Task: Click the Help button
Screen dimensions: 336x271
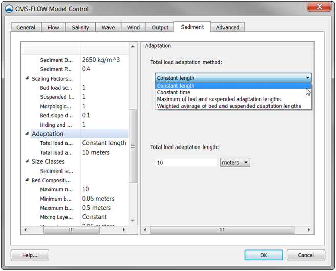Action: [30, 255]
